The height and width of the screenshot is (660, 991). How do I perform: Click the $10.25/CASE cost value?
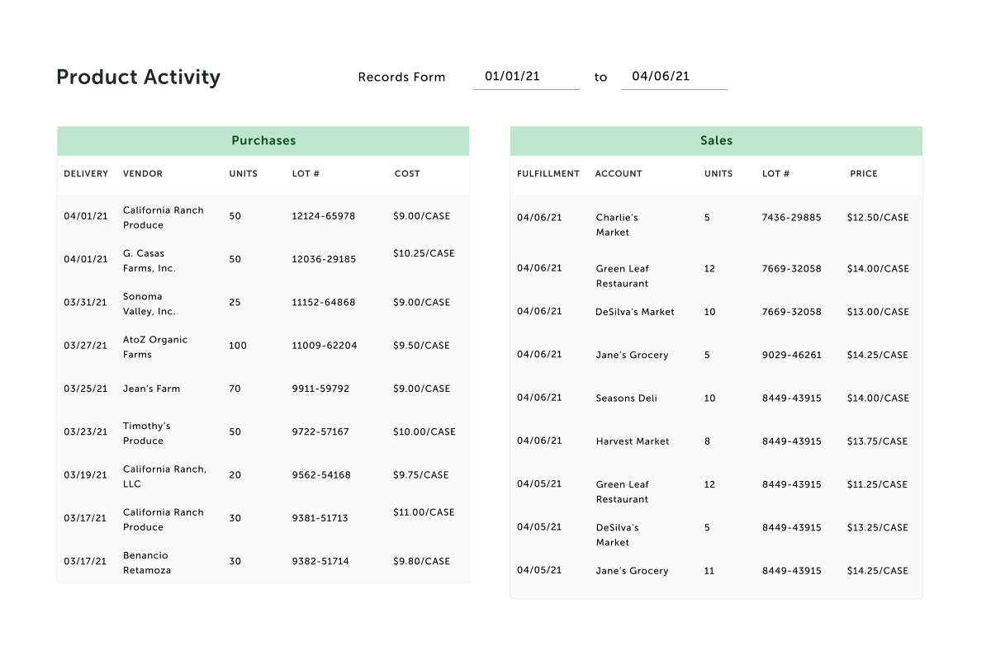pos(424,253)
